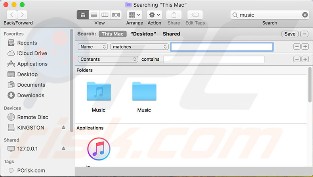Eject the KINGSTON drive
This screenshot has height=177, width=313.
[63, 128]
